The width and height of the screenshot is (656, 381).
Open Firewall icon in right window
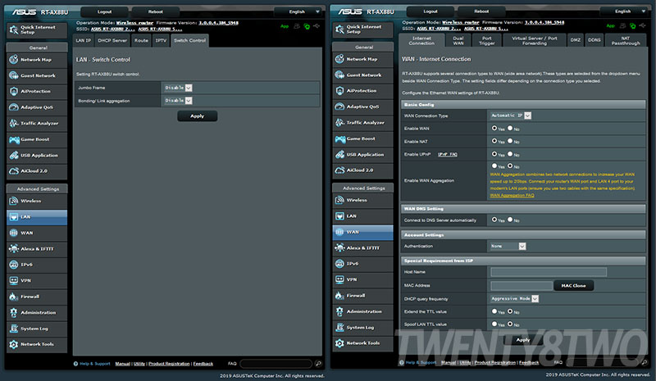point(339,295)
